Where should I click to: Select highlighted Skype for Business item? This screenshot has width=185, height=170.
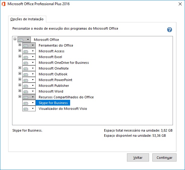pos(53,103)
